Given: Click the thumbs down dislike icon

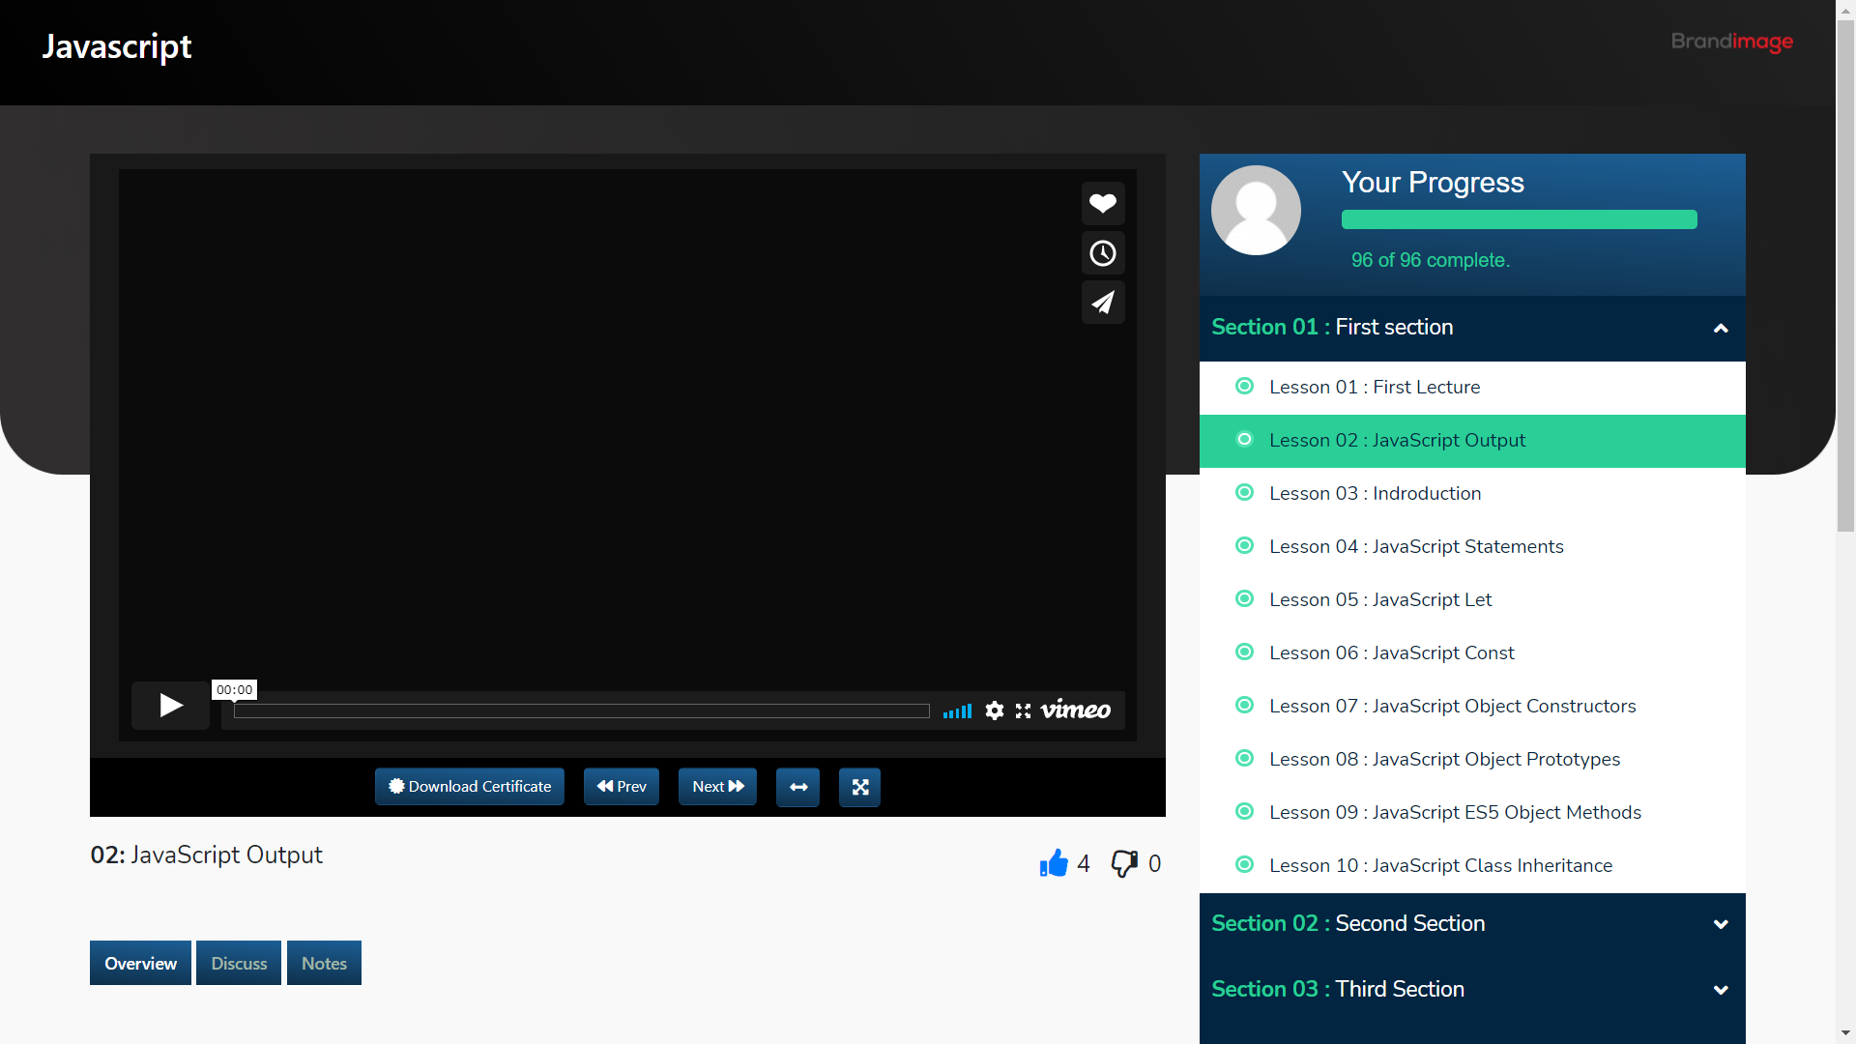Looking at the screenshot, I should [1123, 863].
